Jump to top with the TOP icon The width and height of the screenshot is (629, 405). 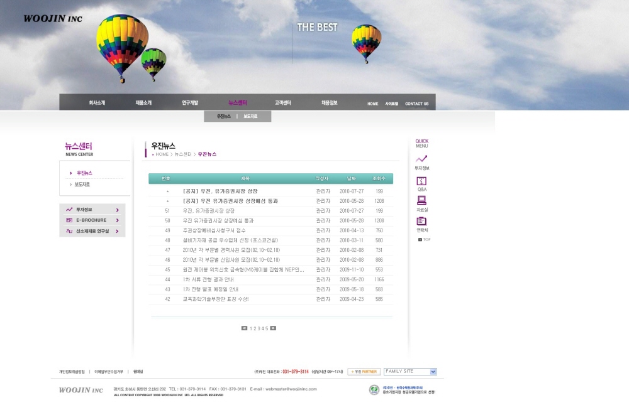(424, 239)
